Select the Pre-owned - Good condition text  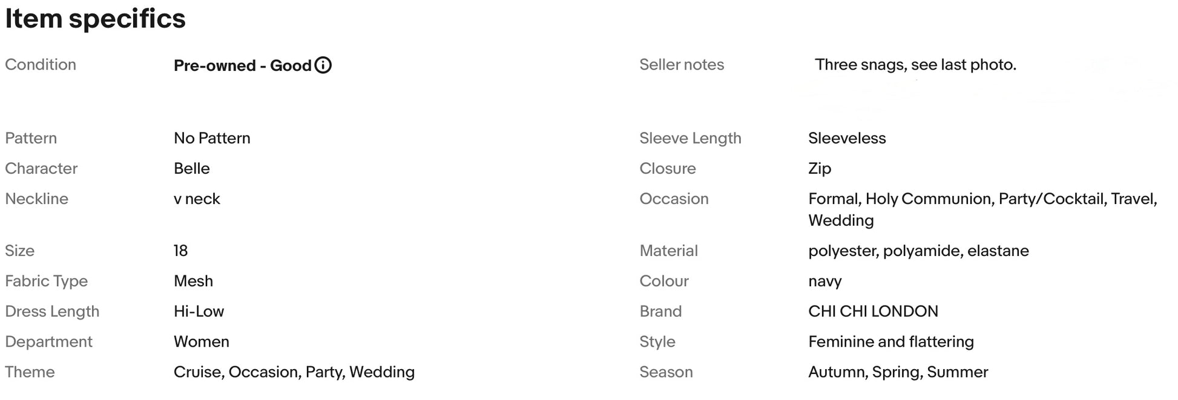click(242, 65)
